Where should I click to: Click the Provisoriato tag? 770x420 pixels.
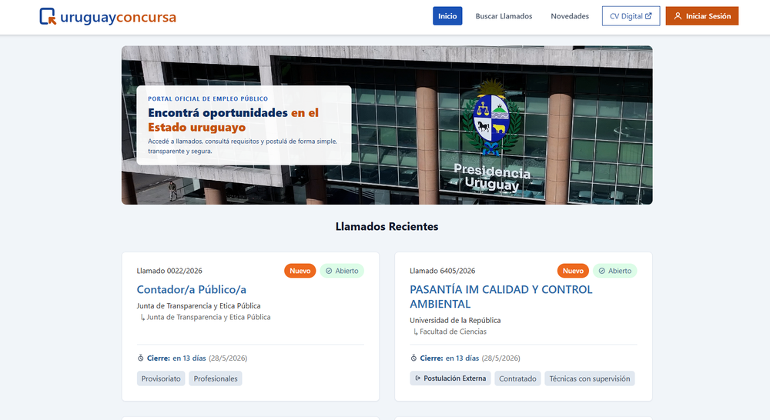[161, 378]
